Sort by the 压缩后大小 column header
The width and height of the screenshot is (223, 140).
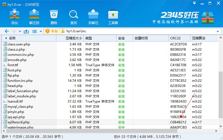pos(70,38)
